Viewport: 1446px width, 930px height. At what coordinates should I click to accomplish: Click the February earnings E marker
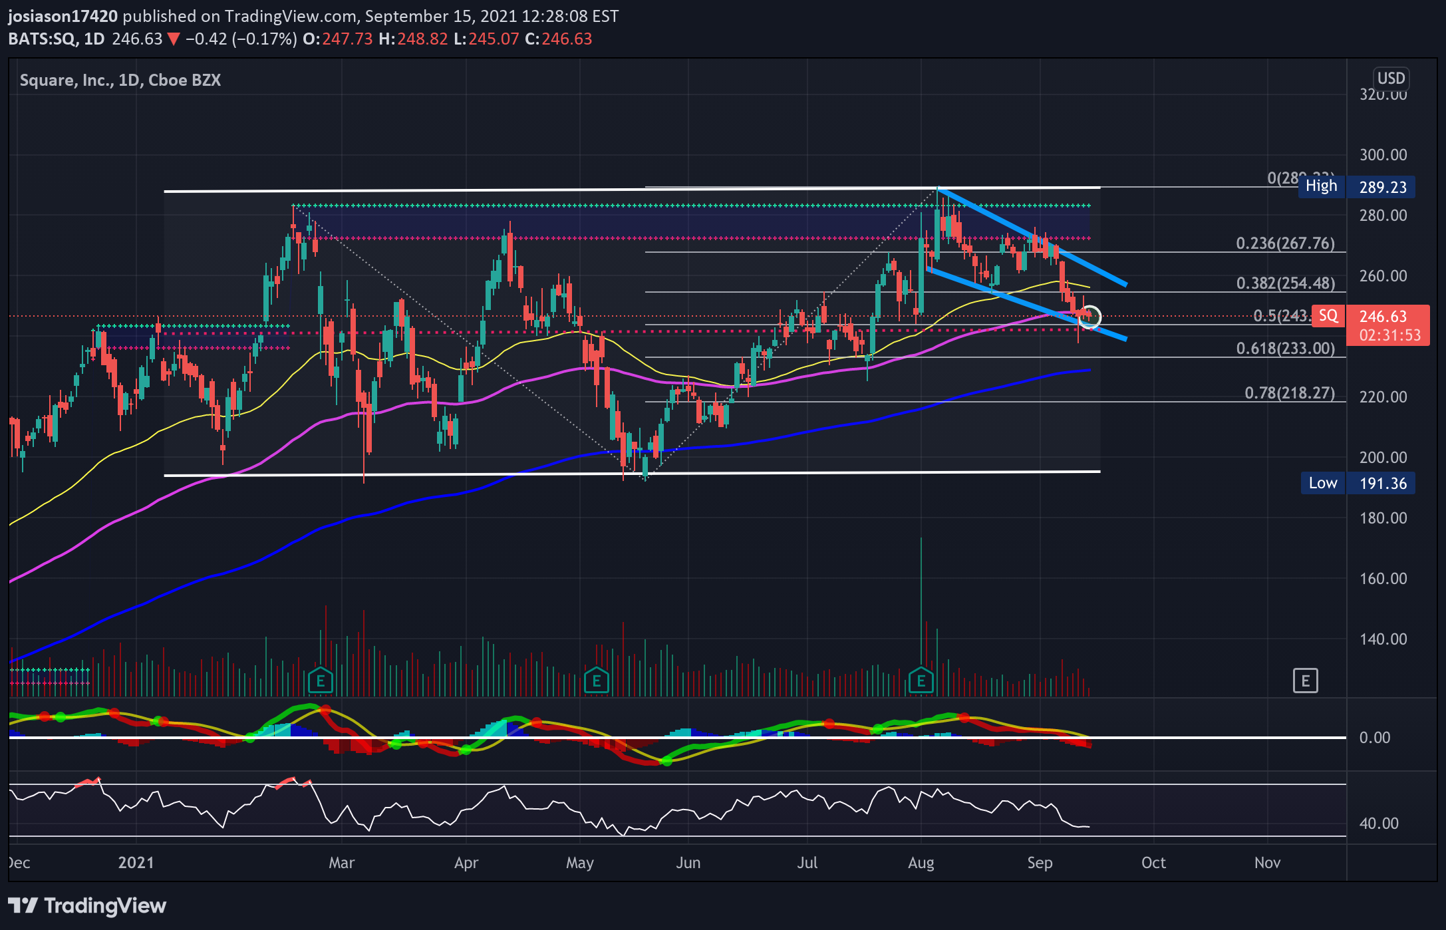click(321, 681)
